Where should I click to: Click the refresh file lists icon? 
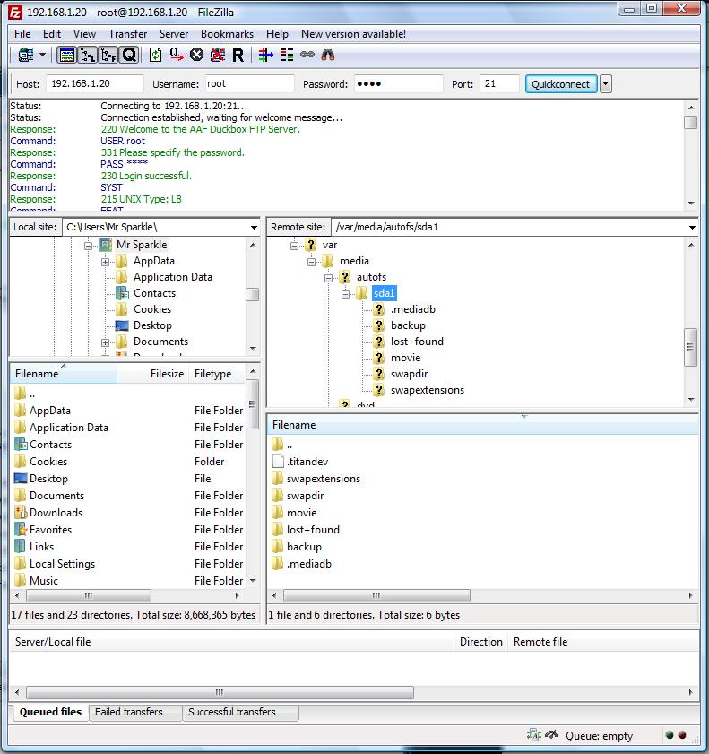pos(156,56)
